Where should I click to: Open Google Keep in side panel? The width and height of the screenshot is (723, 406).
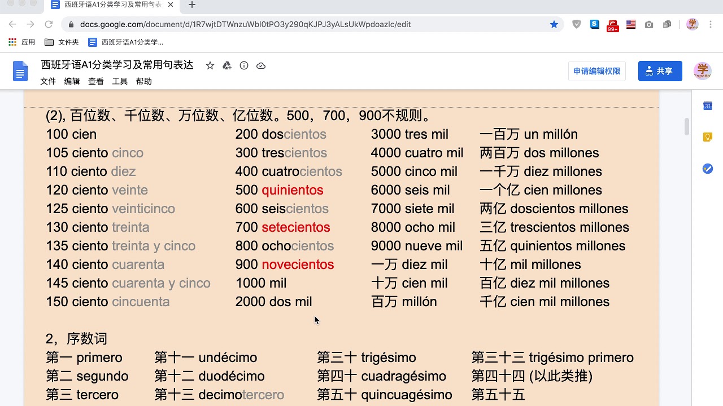click(707, 137)
